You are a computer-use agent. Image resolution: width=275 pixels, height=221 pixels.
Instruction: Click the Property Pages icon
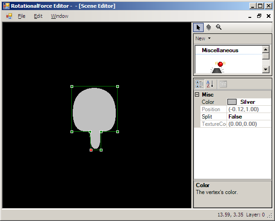pos(223,84)
